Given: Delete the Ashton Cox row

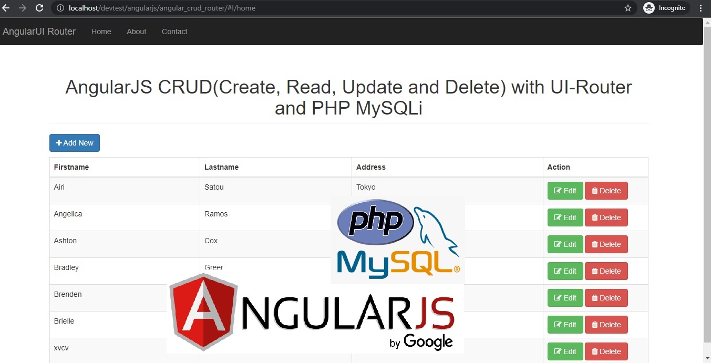Looking at the screenshot, I should click(x=606, y=244).
